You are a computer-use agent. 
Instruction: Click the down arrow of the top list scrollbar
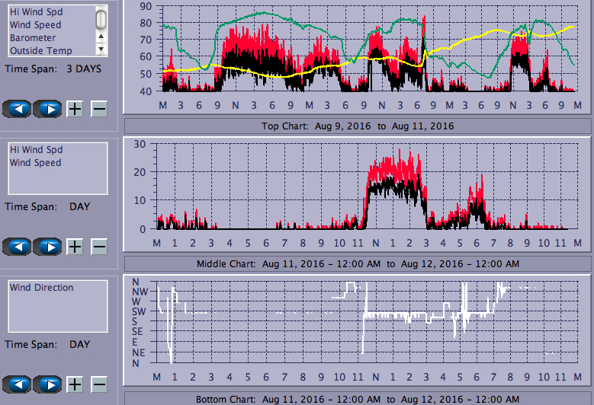(101, 49)
